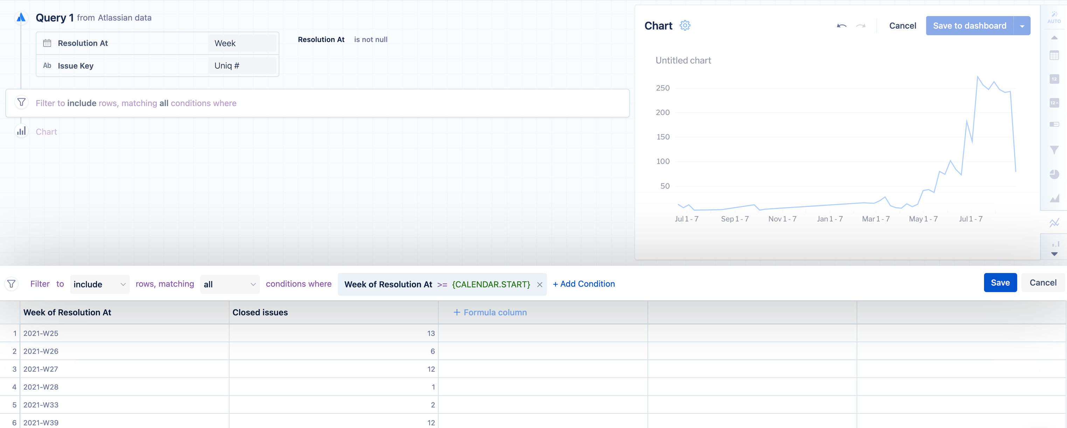Choose the table chart type icon
Screen dimensions: 1067x428
(1054, 56)
